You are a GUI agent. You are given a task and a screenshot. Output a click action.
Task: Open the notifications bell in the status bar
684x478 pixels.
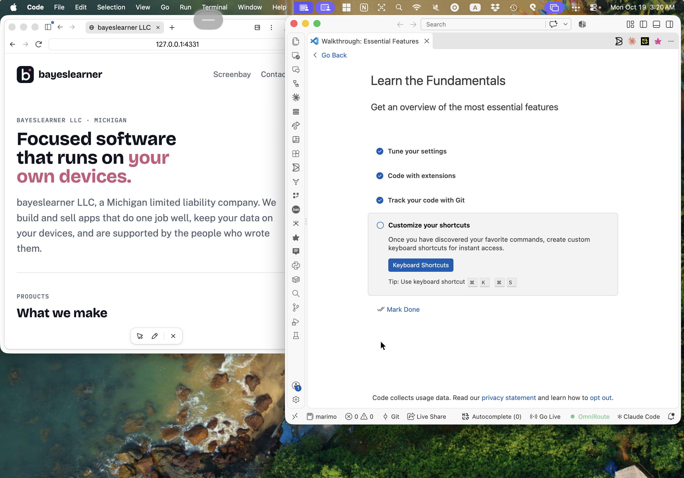point(671,416)
